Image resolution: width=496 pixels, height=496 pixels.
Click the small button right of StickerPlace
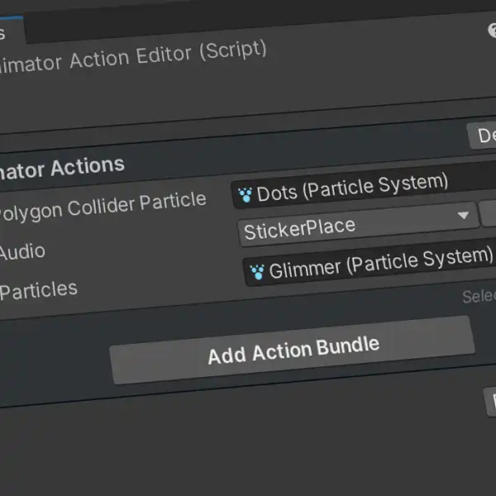coord(488,214)
